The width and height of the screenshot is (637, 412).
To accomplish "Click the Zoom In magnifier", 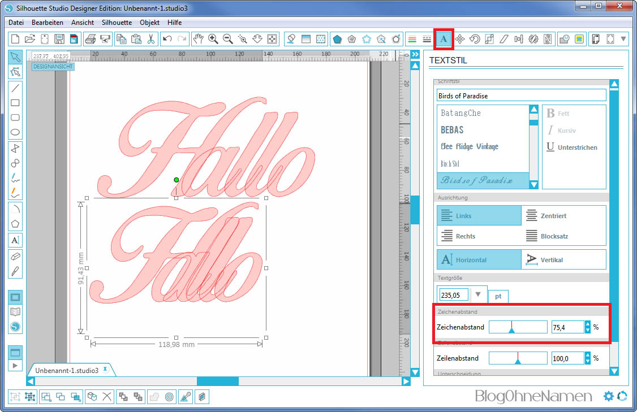I will [x=213, y=39].
